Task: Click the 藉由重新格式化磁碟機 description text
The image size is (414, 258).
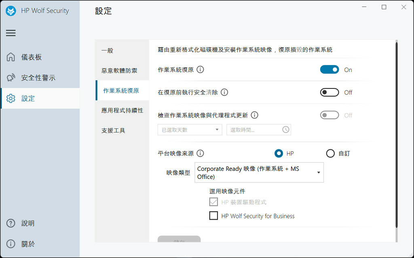Action: pyautogui.click(x=245, y=50)
